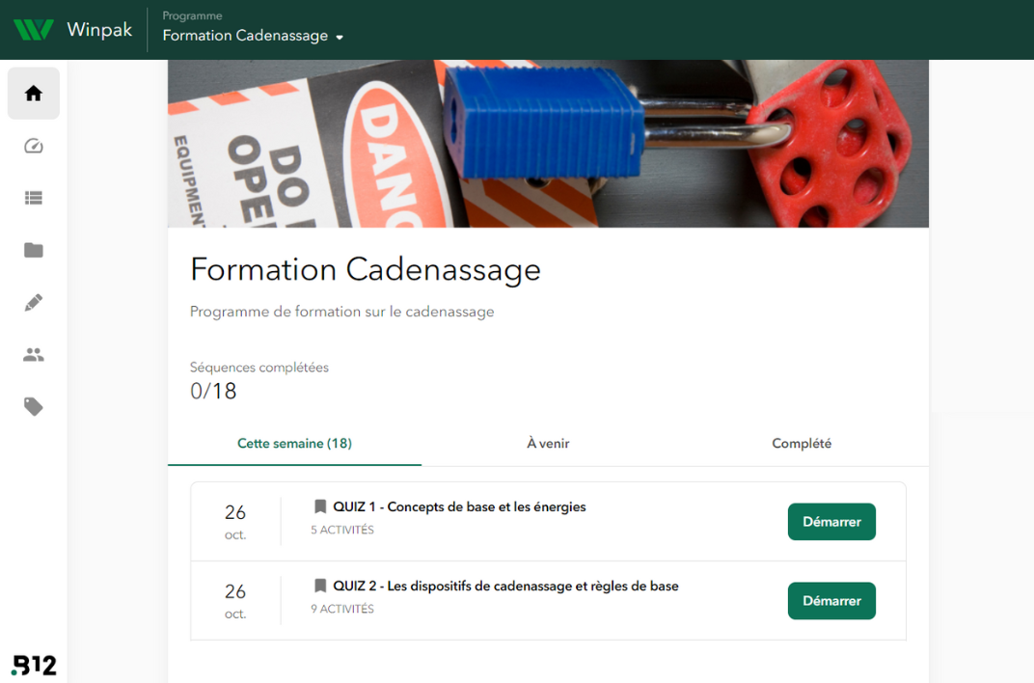
Task: Open the dashboard speedometer icon
Action: (x=33, y=146)
